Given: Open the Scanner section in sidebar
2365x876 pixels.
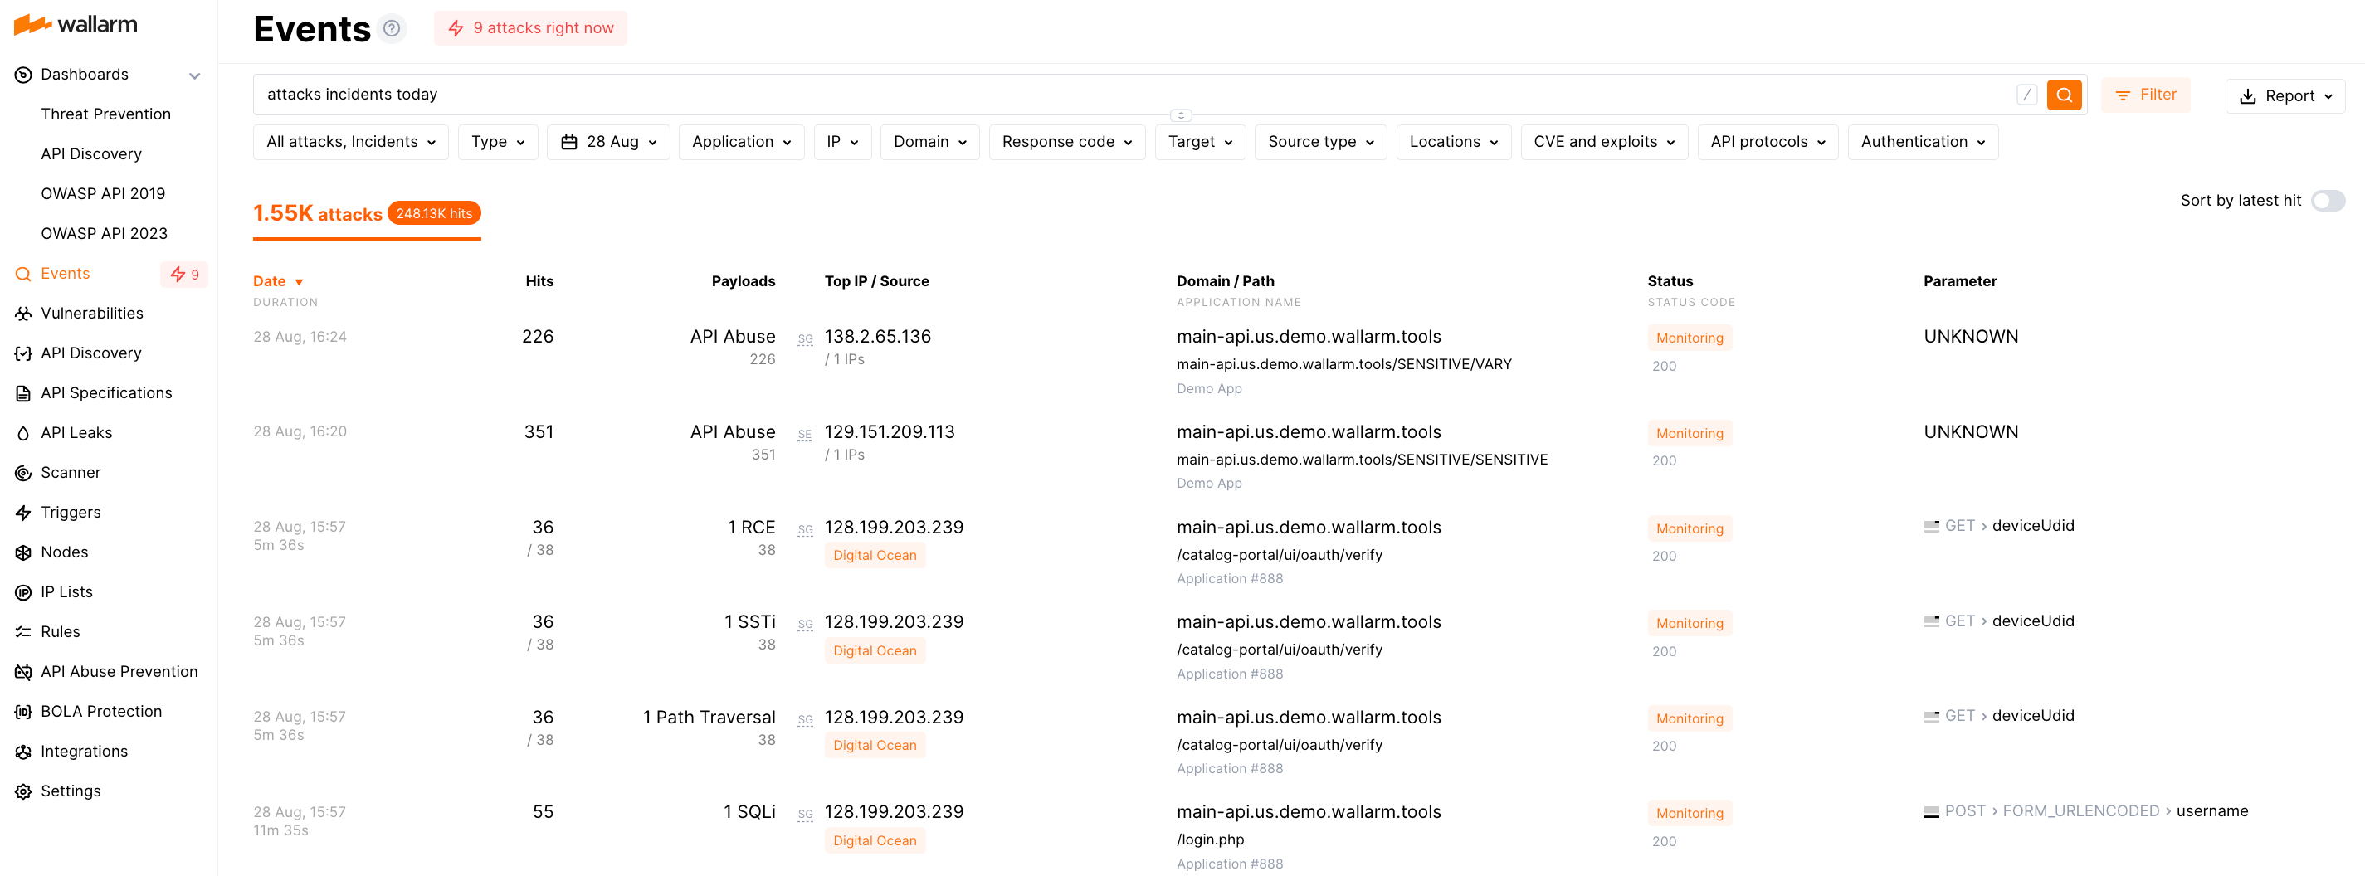Looking at the screenshot, I should coord(70,472).
